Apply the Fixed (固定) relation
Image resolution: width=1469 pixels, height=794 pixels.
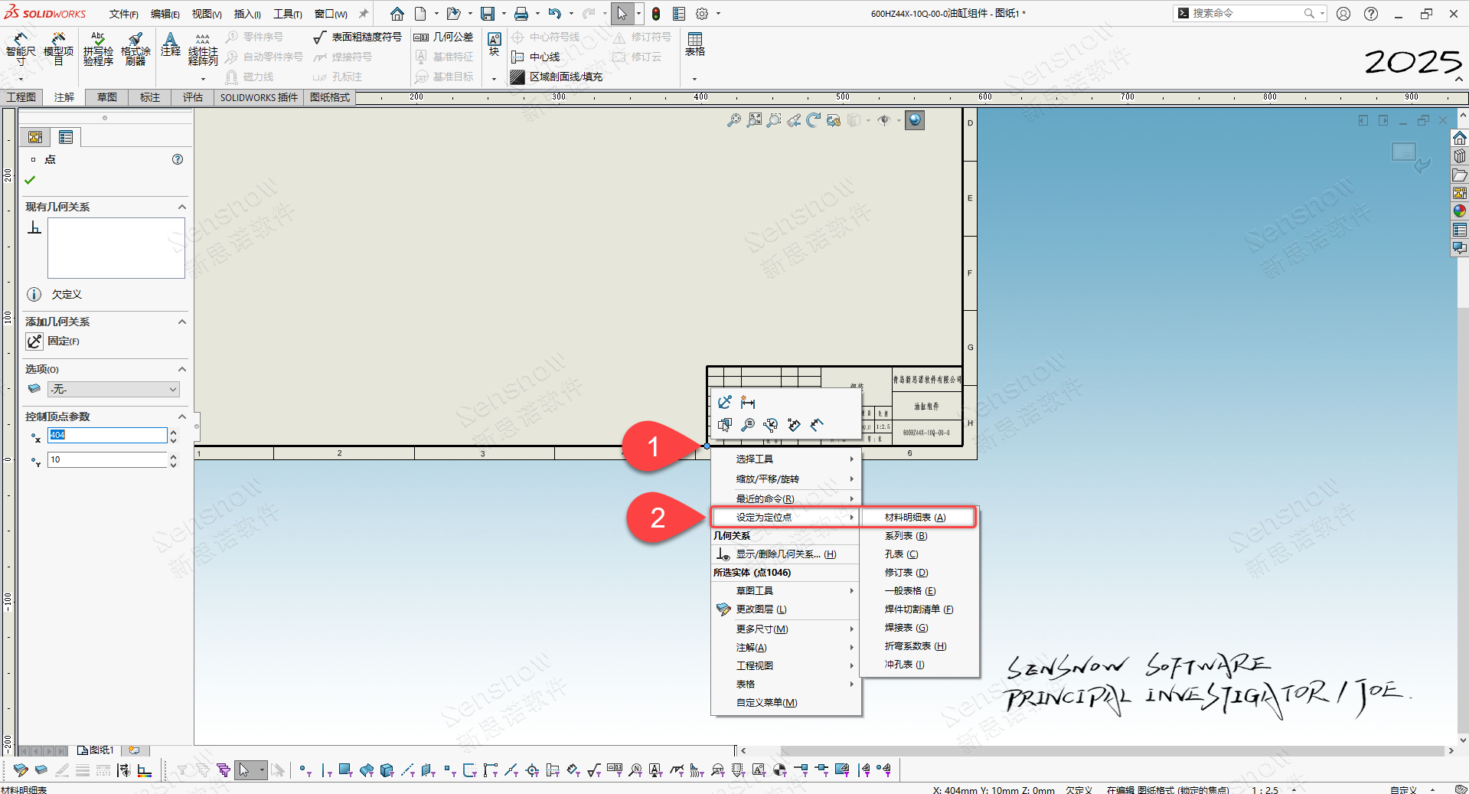click(x=35, y=341)
